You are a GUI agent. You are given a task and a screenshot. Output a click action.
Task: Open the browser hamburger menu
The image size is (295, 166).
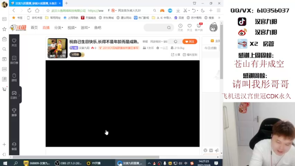(218, 11)
